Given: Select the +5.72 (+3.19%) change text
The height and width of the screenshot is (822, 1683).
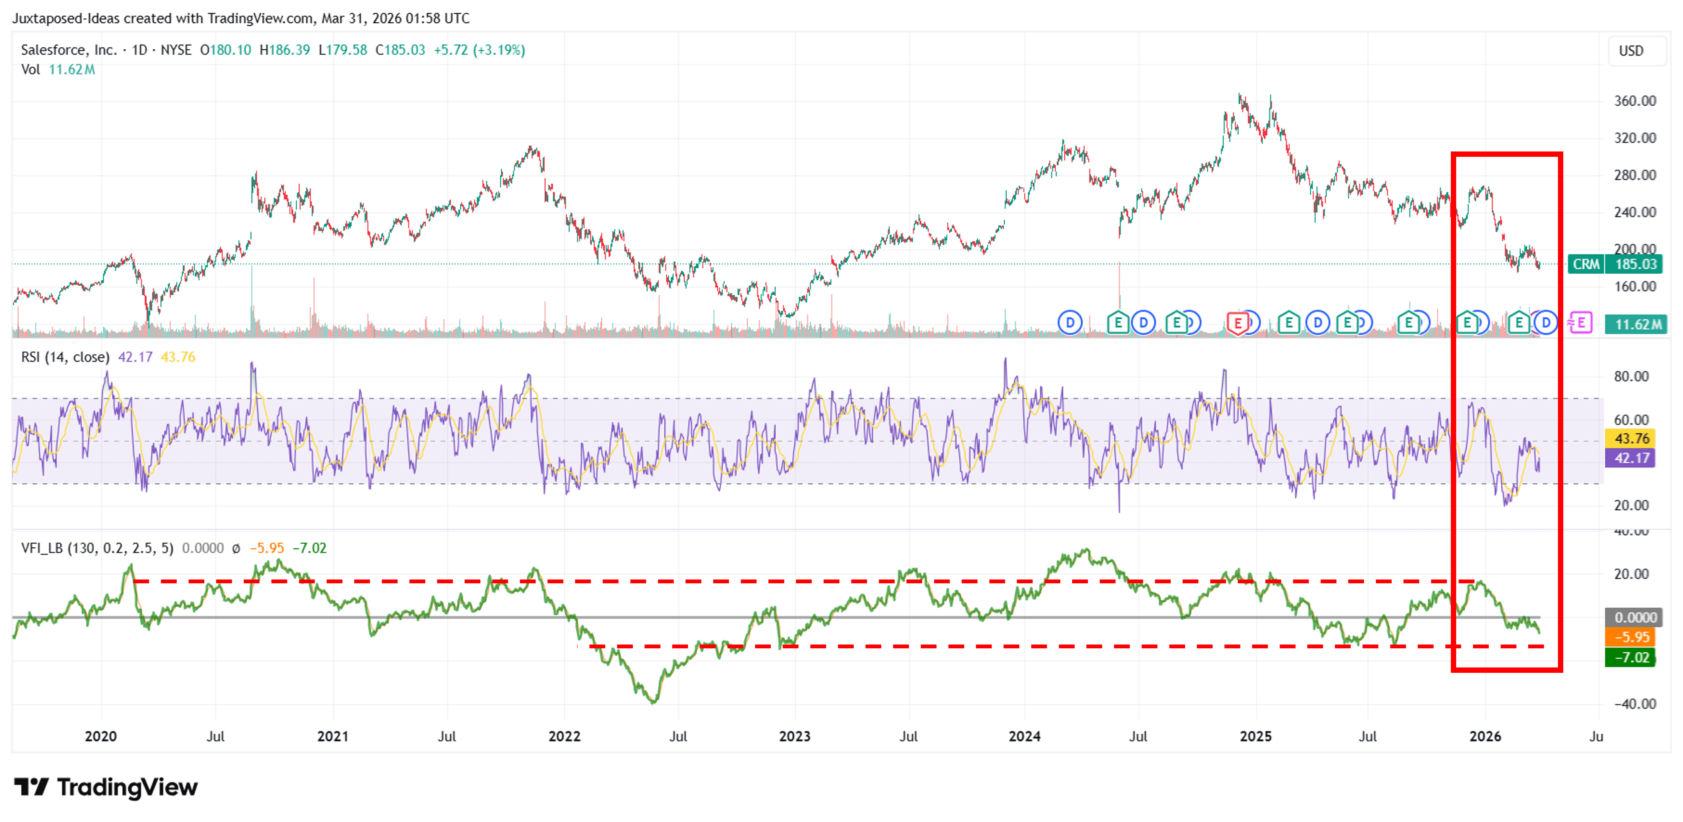Looking at the screenshot, I should [x=480, y=50].
